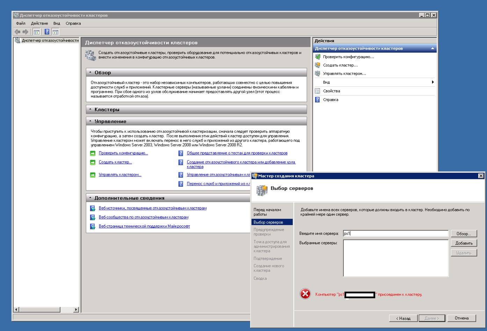
Task: Click the left pane horizontal scrollbar right arrow
Action: (x=76, y=309)
